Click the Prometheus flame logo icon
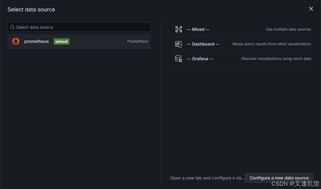 click(x=16, y=41)
